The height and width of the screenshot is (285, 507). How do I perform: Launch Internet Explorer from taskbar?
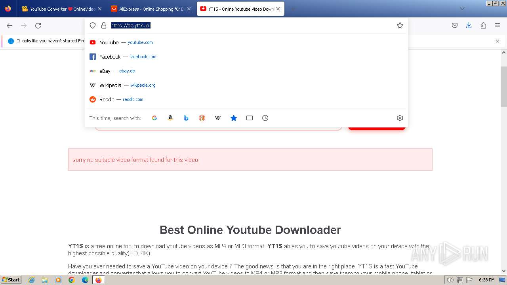(32, 280)
